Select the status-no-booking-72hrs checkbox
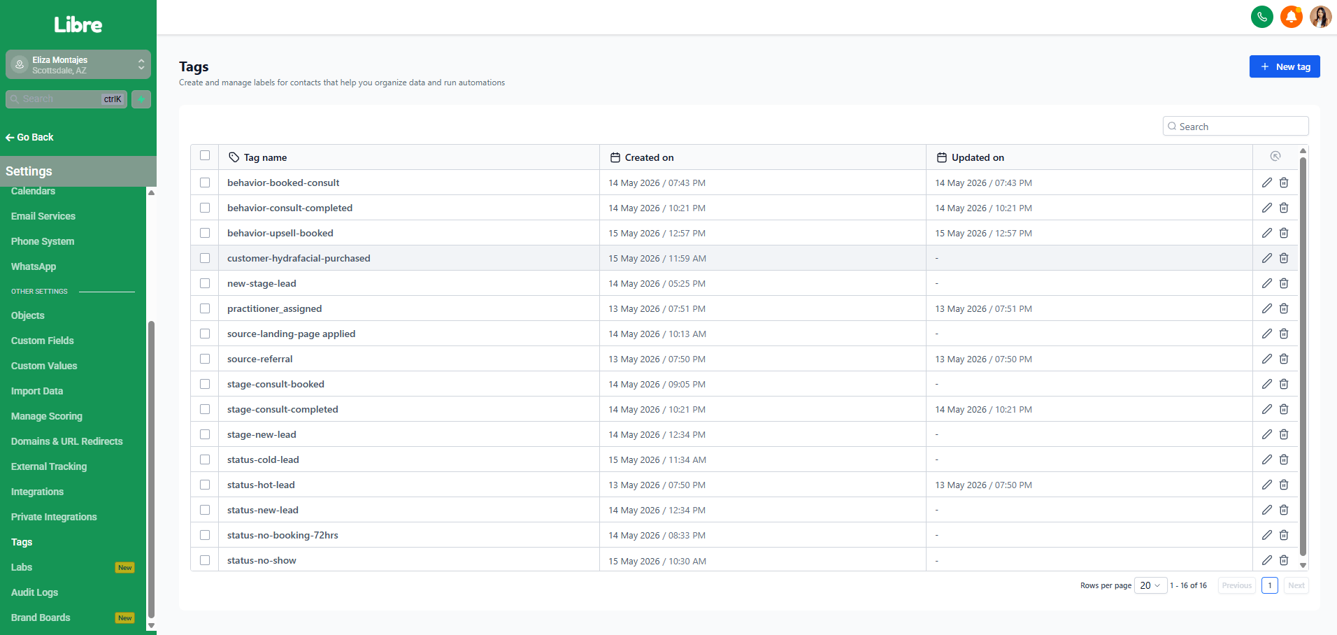This screenshot has height=635, width=1337. 205,535
